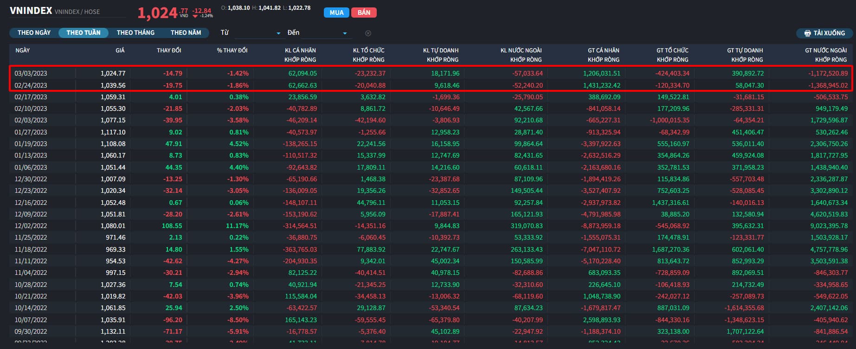Open the Từ start date dropdown

(x=258, y=33)
